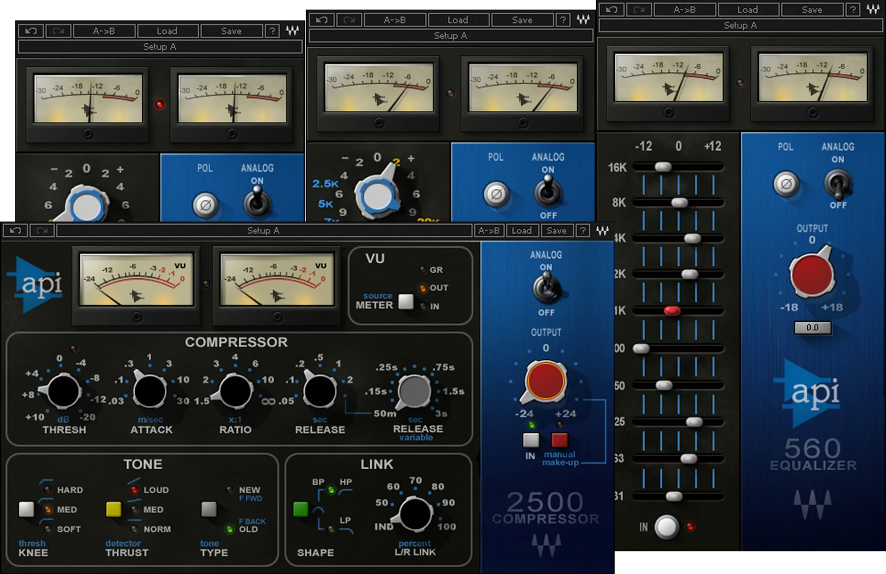This screenshot has height=574, width=886.
Task: Click Undo in the top-left EQ window
Action: tap(31, 31)
